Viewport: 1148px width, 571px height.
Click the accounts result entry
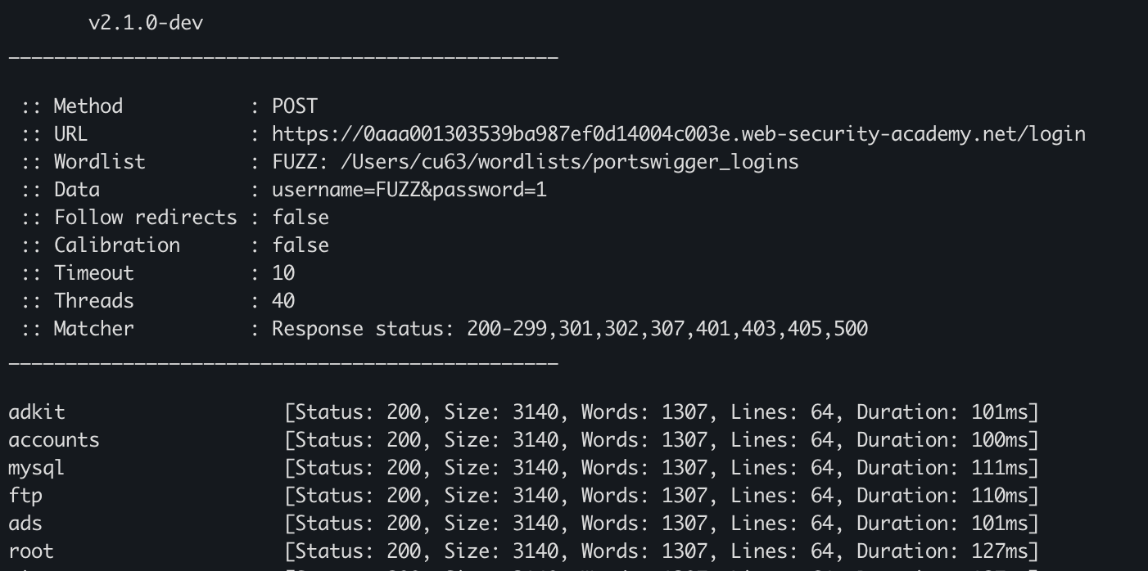[54, 440]
